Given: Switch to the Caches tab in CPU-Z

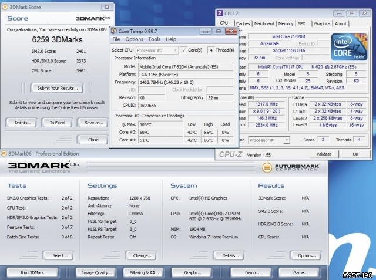Looking at the screenshot, I should pos(243,23).
